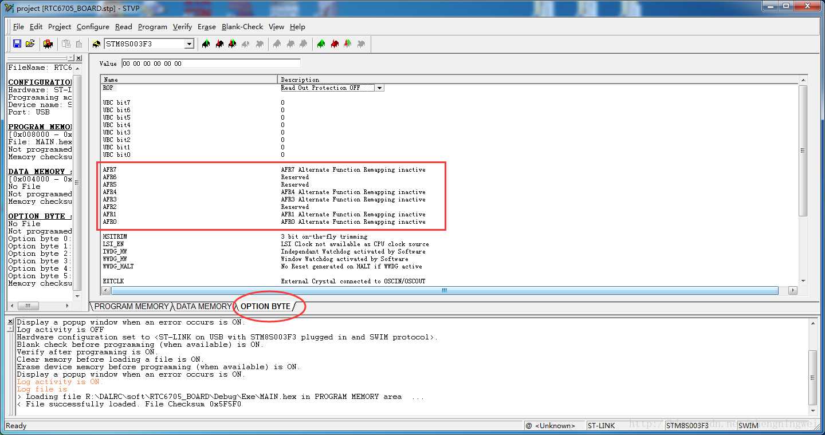This screenshot has height=435, width=825.
Task: Click the Name column header
Action: (x=189, y=80)
